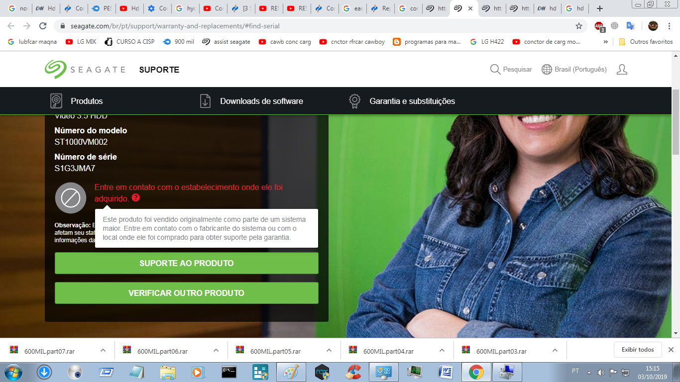This screenshot has height=382, width=680.
Task: Switch to the 'hyc' Google tab
Action: coord(186,8)
